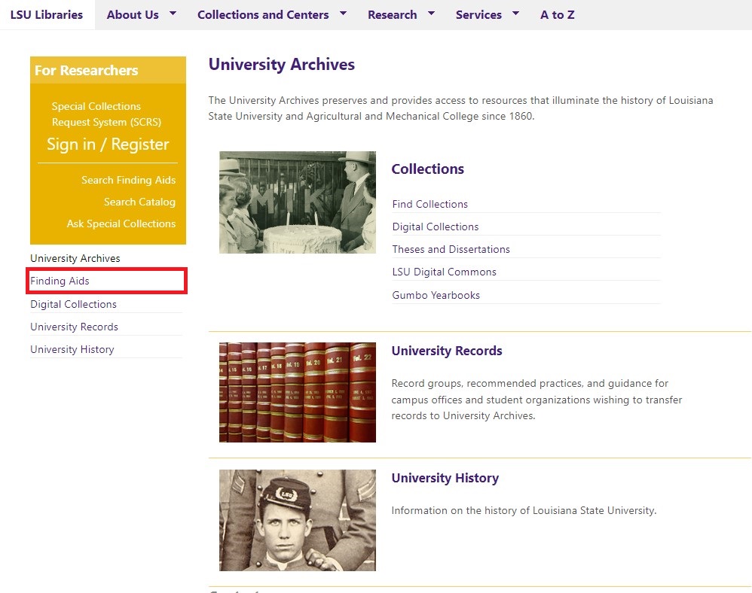Open Search Finding Aids in yellow panel

point(129,180)
